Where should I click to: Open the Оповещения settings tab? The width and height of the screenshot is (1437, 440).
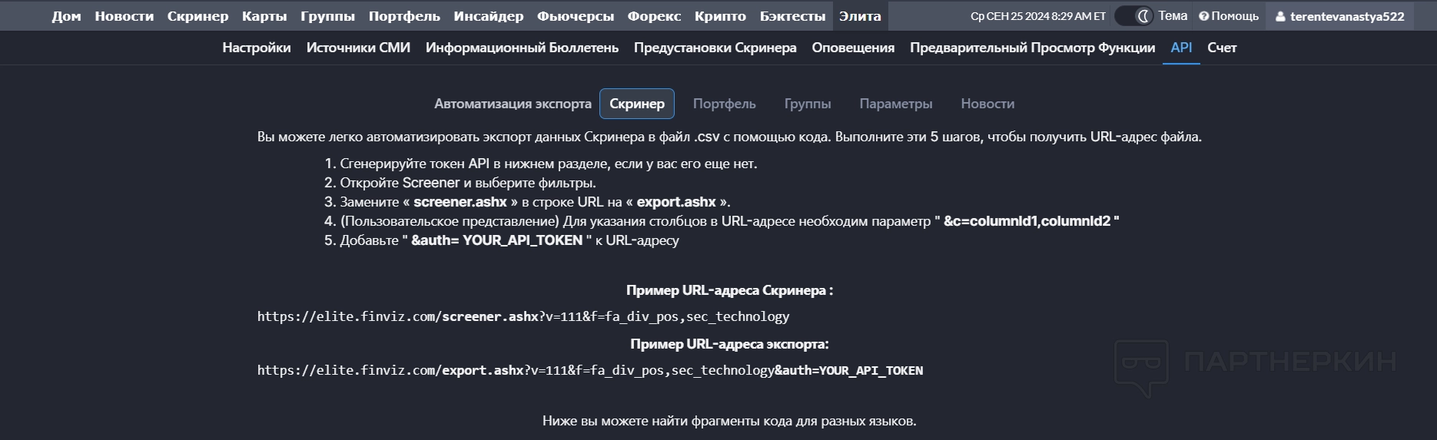coord(853,48)
